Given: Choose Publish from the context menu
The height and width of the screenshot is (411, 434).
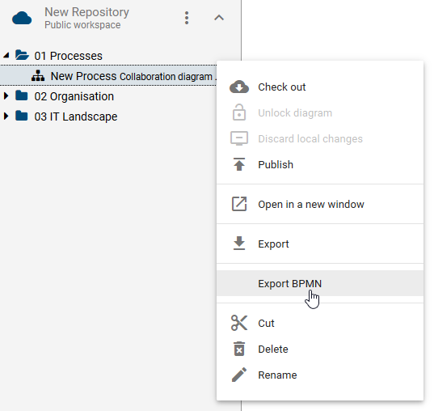Looking at the screenshot, I should (x=320, y=164).
